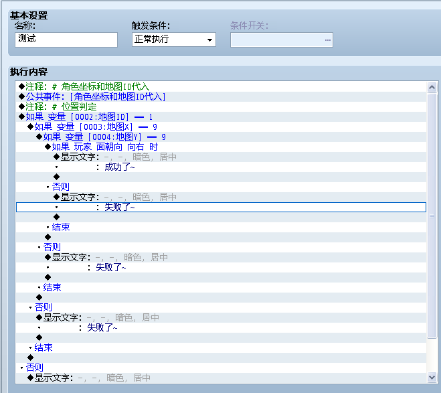Select the 公共事件: [角色坐标和地图ID代入] line
The image size is (441, 393).
coord(221,97)
